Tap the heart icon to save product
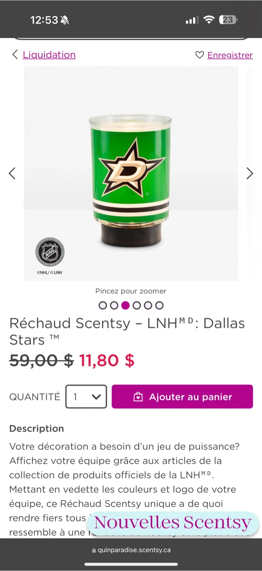The height and width of the screenshot is (571, 262). (199, 55)
